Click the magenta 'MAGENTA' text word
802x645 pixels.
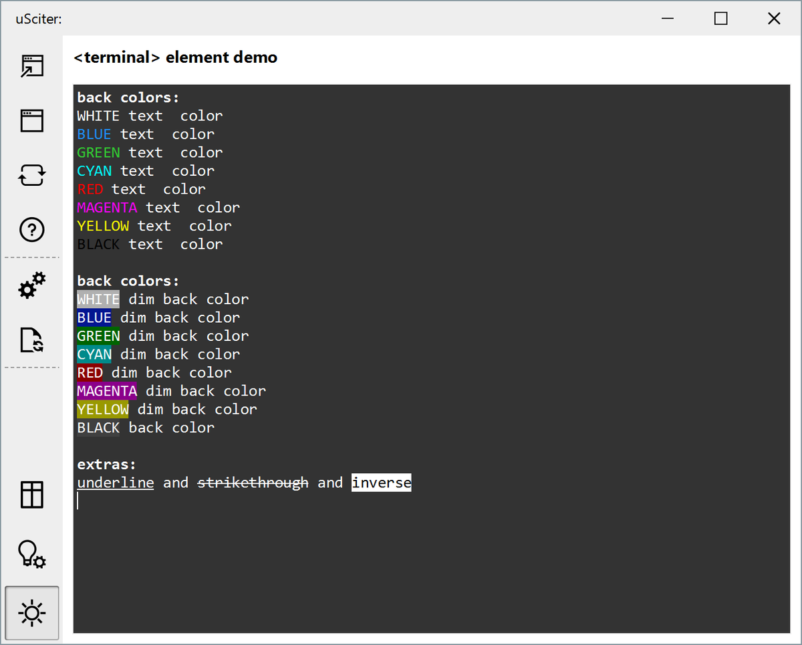(x=107, y=208)
